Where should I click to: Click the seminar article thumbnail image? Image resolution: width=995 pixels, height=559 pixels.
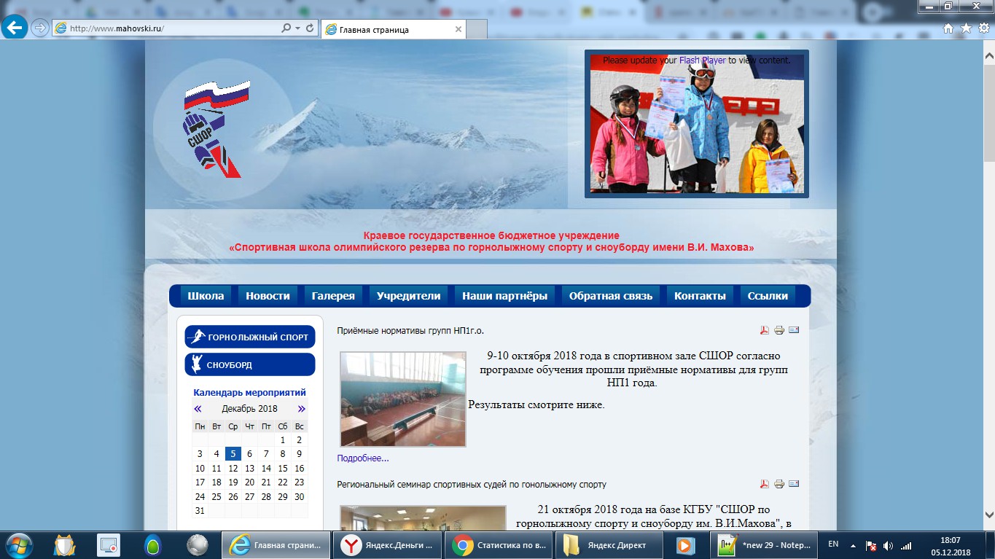click(423, 517)
